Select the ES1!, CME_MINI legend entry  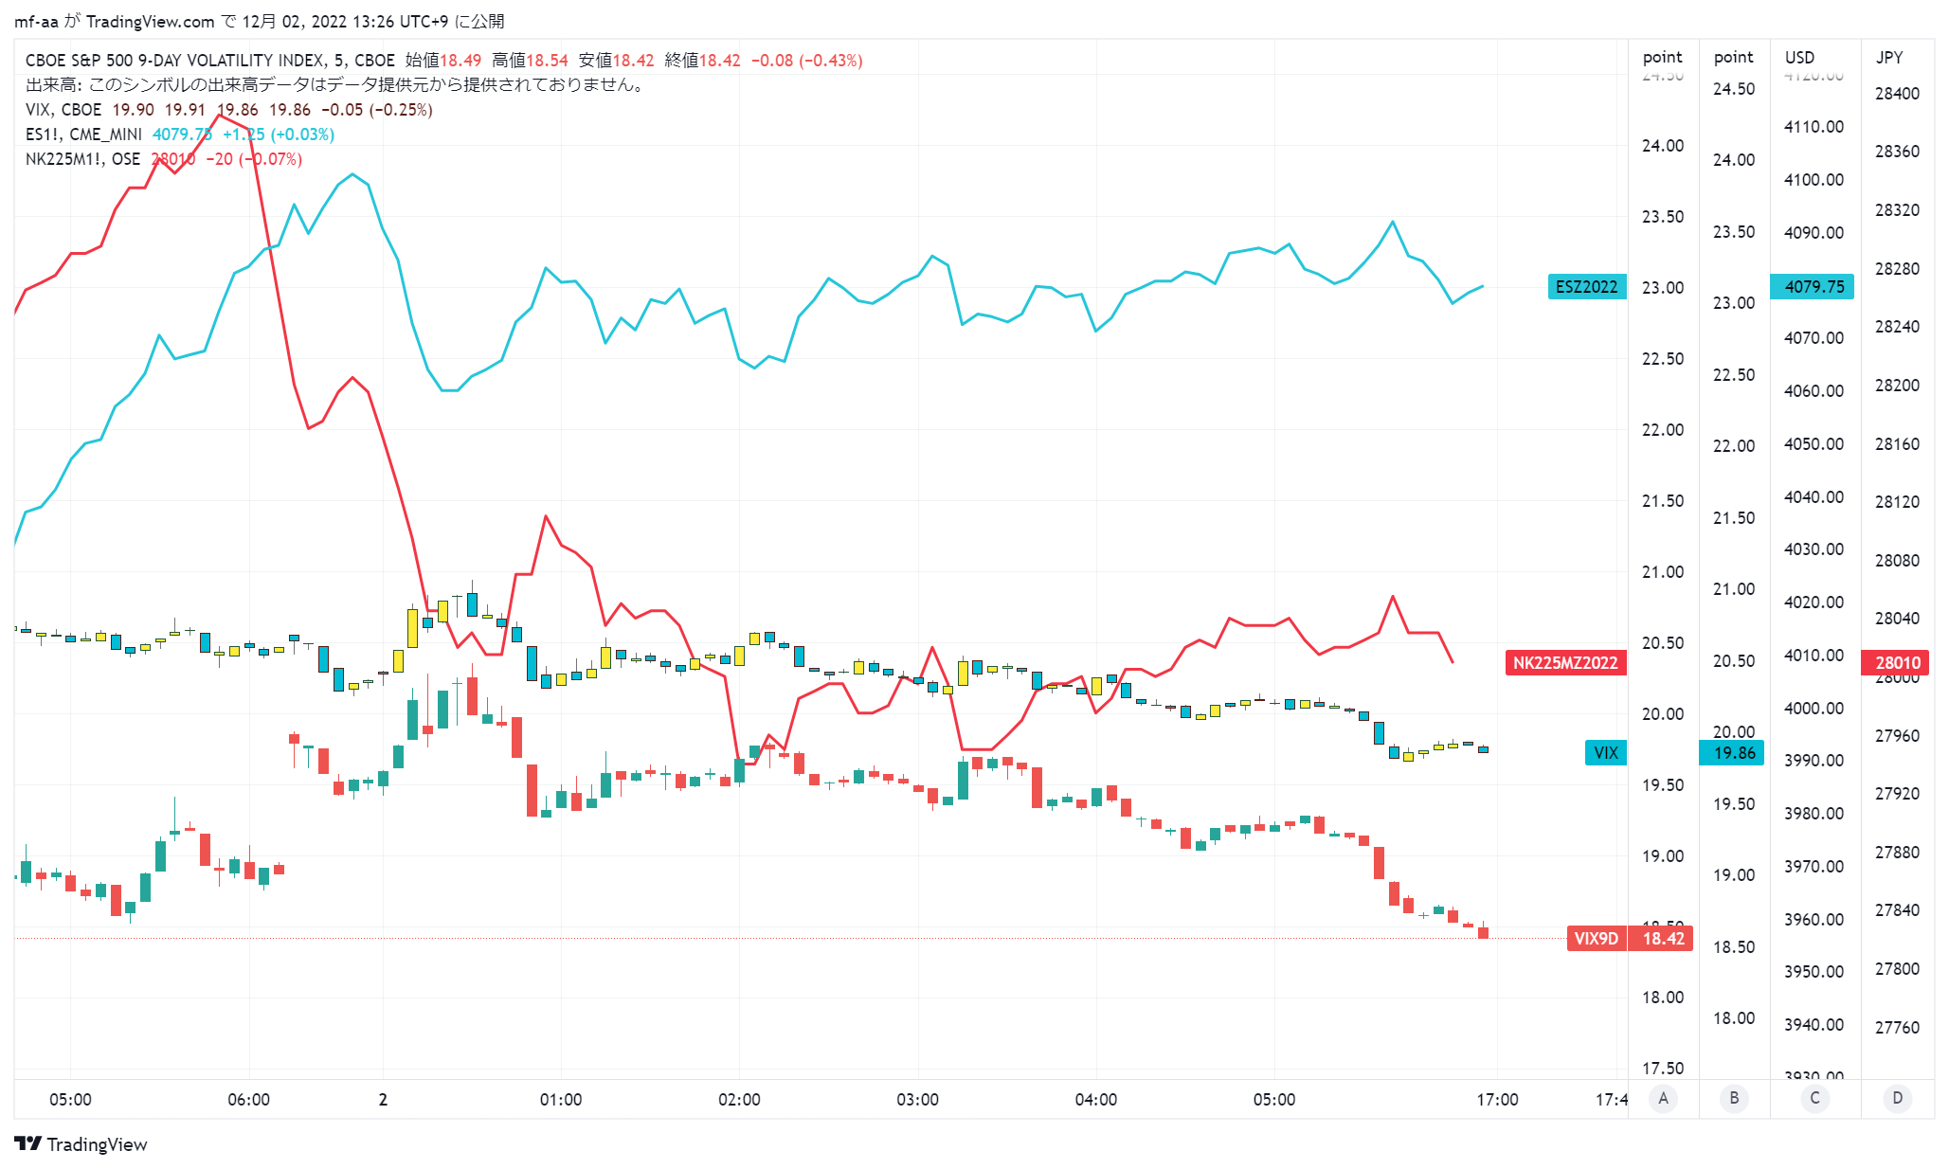point(83,134)
